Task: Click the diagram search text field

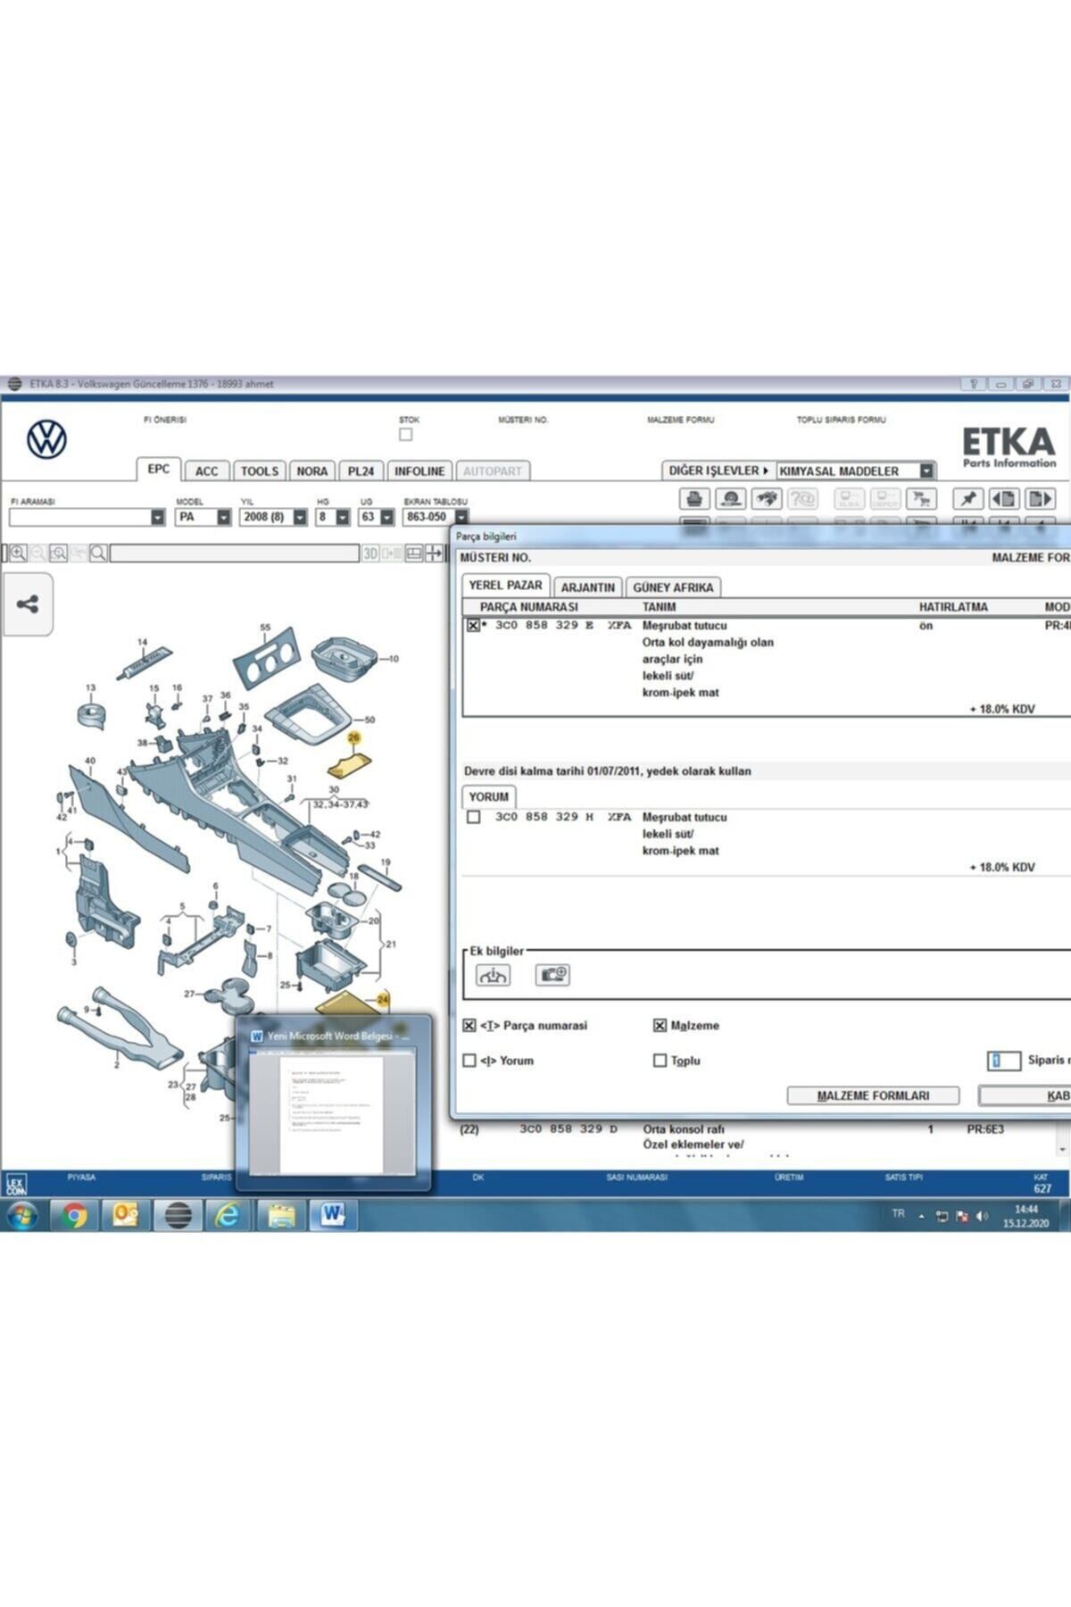Action: tap(234, 554)
